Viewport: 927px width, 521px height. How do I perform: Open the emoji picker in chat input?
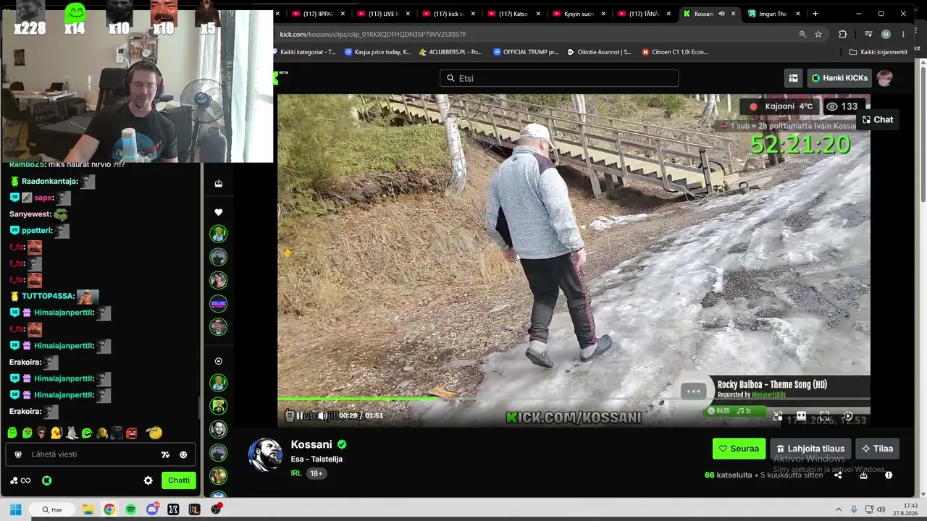point(183,454)
